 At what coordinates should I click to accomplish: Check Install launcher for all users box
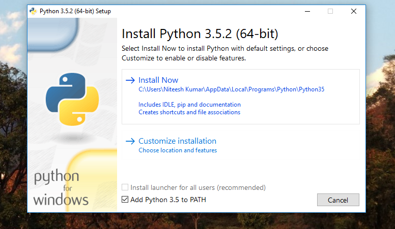pos(125,187)
